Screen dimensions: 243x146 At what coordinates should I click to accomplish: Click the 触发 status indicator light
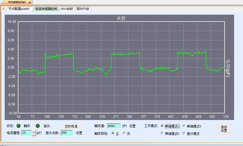(x=19, y=126)
